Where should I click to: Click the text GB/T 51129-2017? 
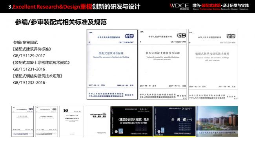coord(29,56)
